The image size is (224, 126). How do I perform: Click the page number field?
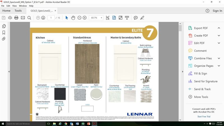pos(51,18)
